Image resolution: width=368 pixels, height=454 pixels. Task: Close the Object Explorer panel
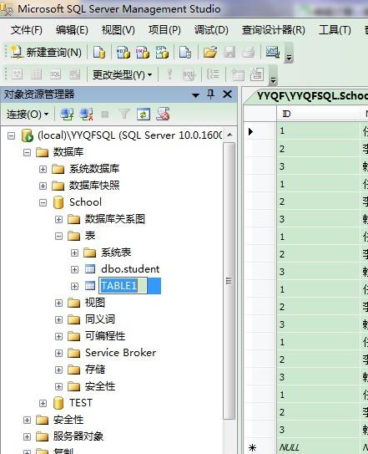point(228,94)
